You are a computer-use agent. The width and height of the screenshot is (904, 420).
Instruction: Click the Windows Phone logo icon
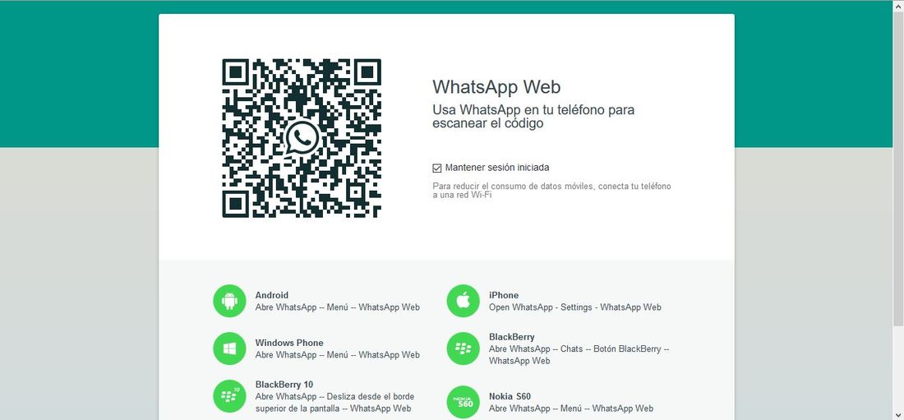coord(229,348)
